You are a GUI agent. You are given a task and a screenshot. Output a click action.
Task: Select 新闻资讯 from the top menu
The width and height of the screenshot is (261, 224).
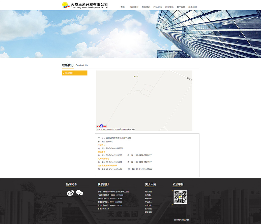click(x=146, y=7)
